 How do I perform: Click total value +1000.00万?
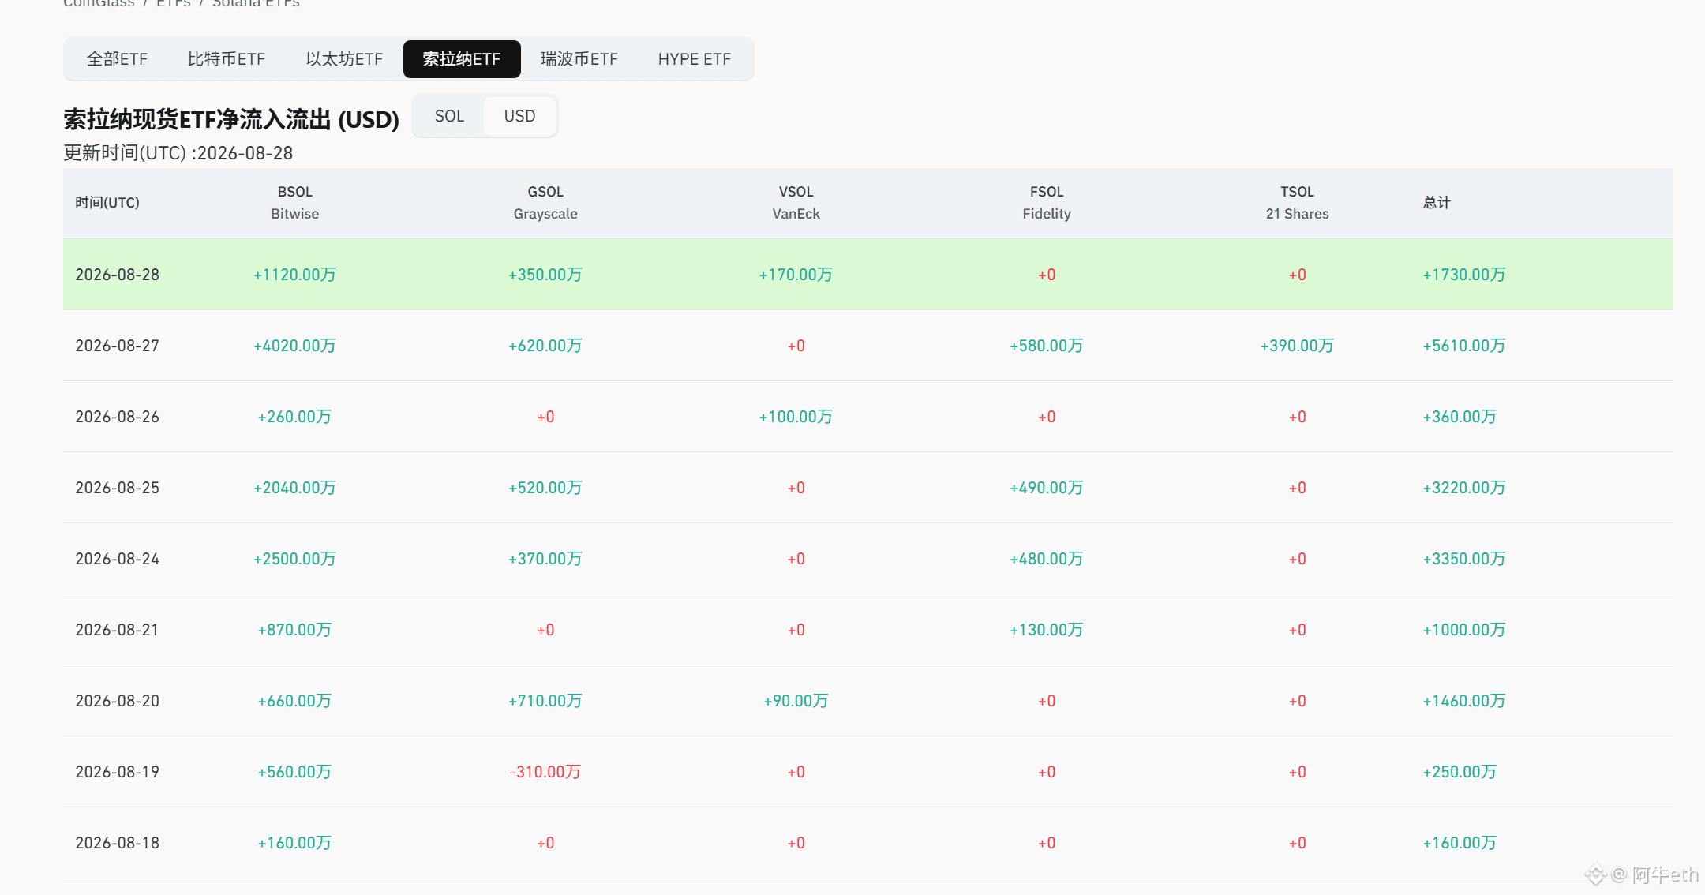1464,630
